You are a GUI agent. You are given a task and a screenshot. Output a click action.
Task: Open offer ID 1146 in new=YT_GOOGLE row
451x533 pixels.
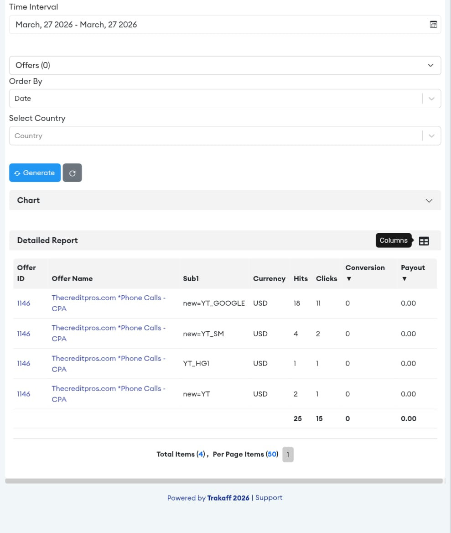(x=24, y=303)
